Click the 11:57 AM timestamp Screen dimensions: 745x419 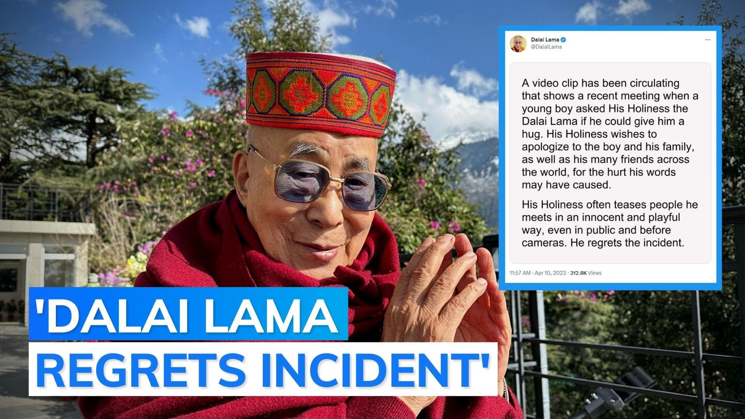(520, 273)
